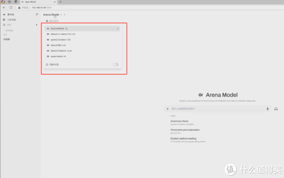Click the not-secure warning triangle icon
The width and height of the screenshot is (284, 178).
(19, 8)
